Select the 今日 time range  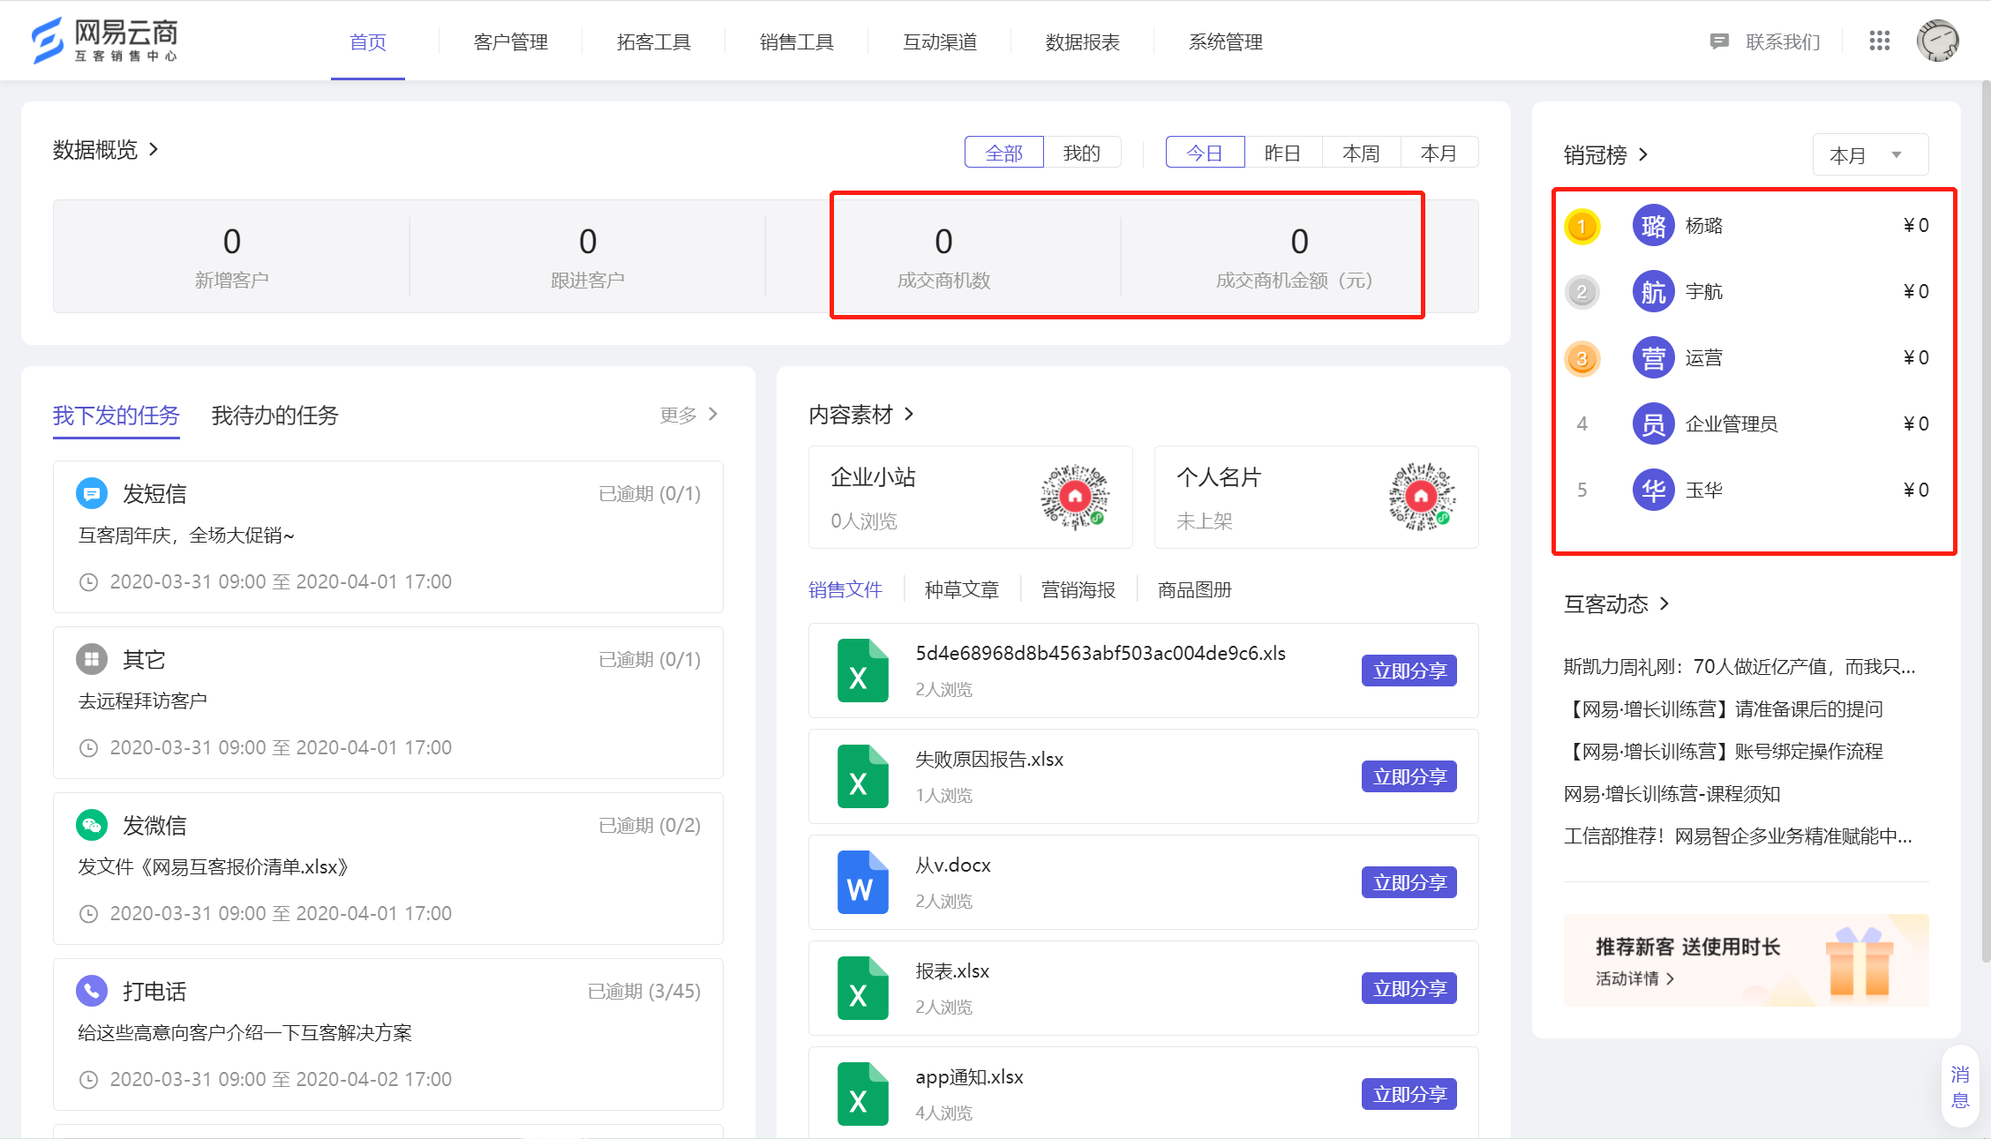[1205, 153]
